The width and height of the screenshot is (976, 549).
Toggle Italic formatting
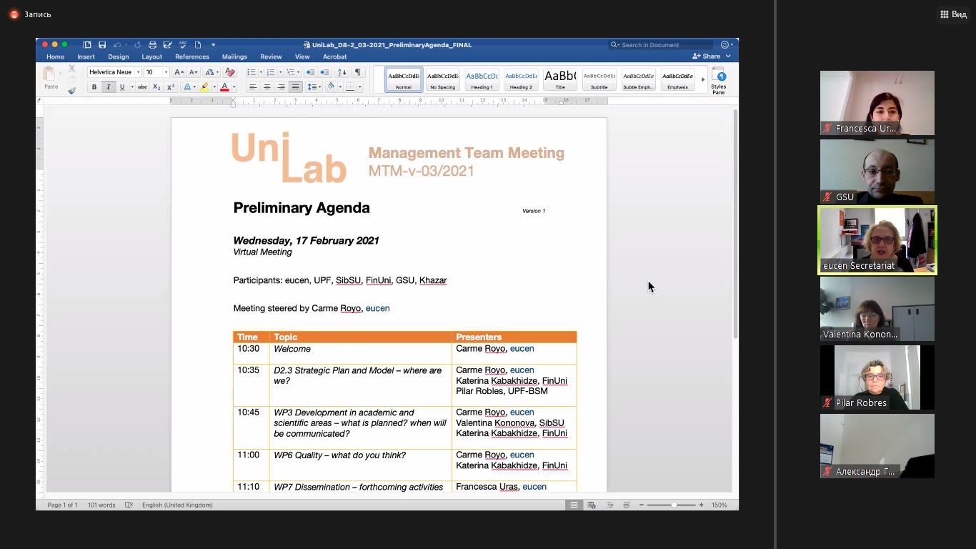108,87
